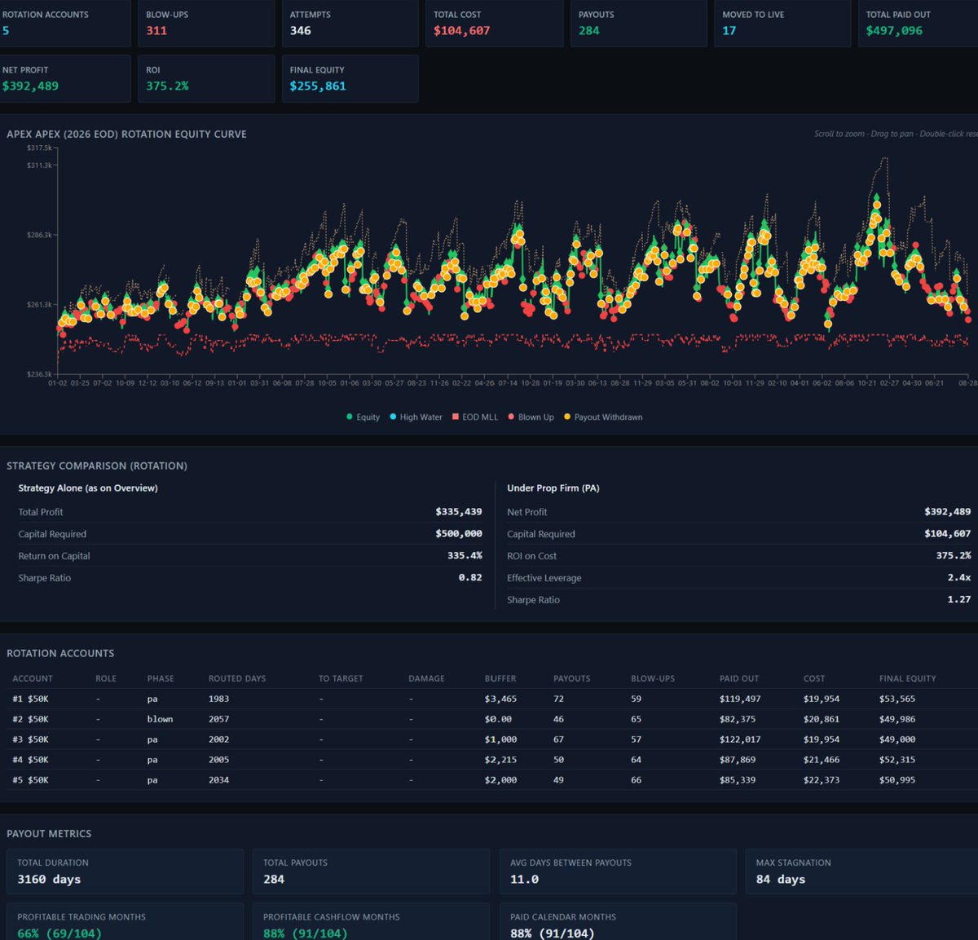This screenshot has height=940, width=978.
Task: Click the $50,995 final equity for account #5
Action: coord(897,780)
